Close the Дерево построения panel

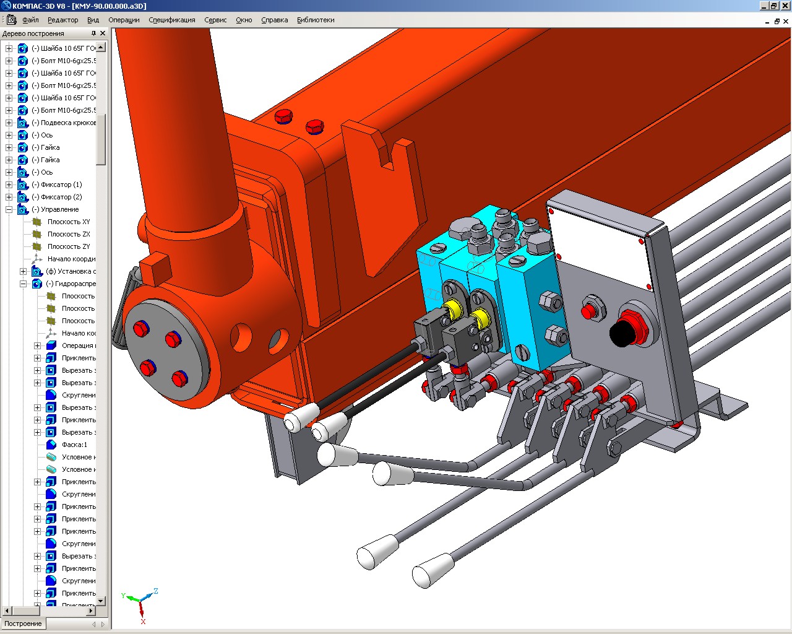pos(103,33)
